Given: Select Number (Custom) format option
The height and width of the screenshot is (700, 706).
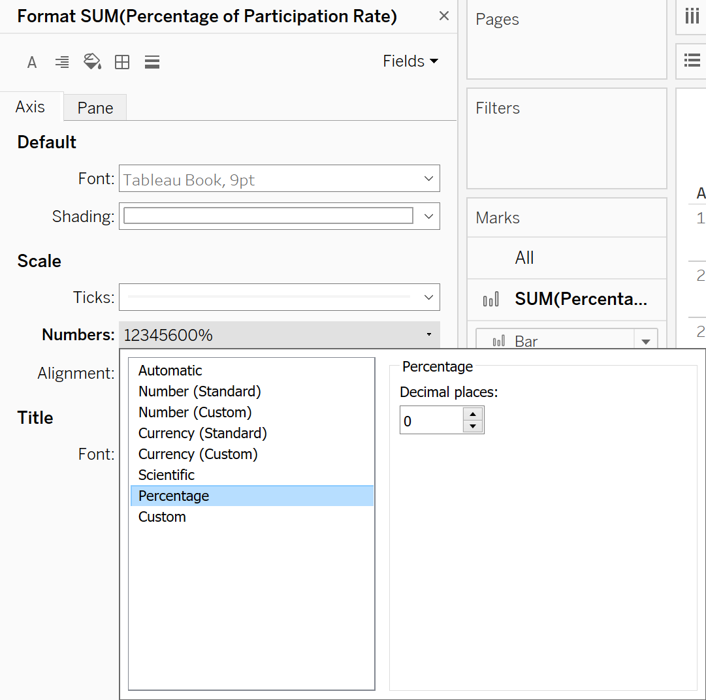Looking at the screenshot, I should click(195, 412).
